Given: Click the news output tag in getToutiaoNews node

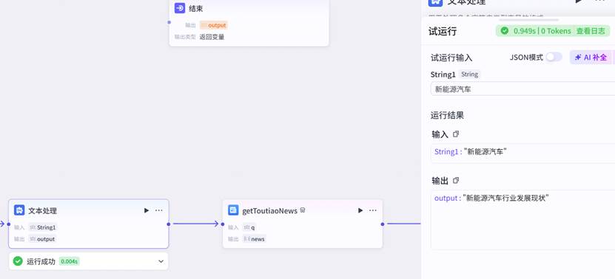Looking at the screenshot, I should pyautogui.click(x=255, y=239).
